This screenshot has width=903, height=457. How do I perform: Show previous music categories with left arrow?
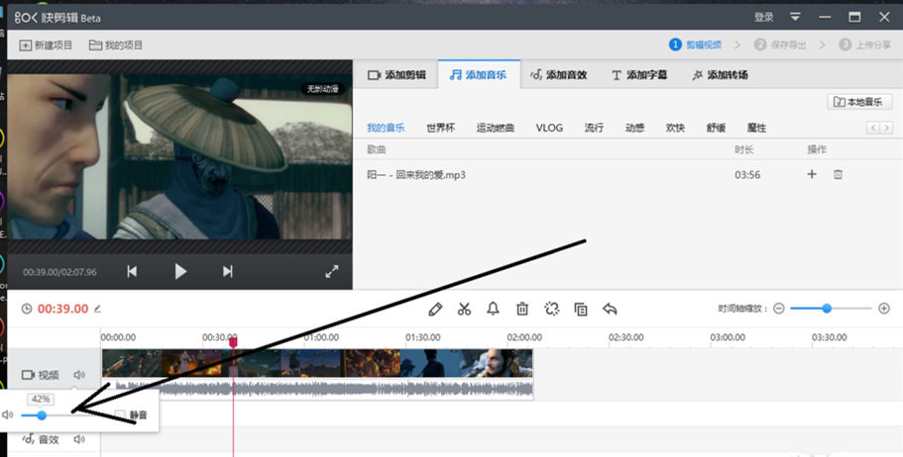coord(873,128)
